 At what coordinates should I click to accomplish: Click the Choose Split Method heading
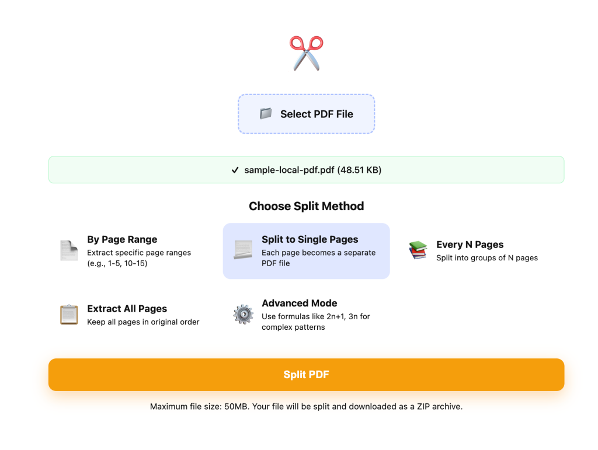pyautogui.click(x=306, y=206)
